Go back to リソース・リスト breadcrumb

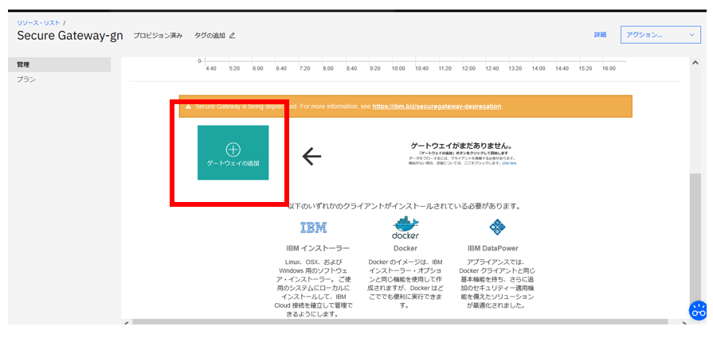point(38,23)
